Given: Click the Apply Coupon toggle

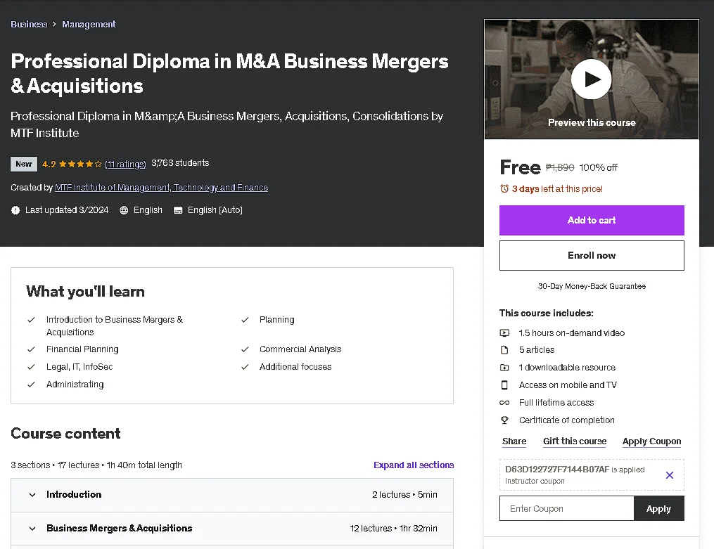Looking at the screenshot, I should tap(651, 441).
